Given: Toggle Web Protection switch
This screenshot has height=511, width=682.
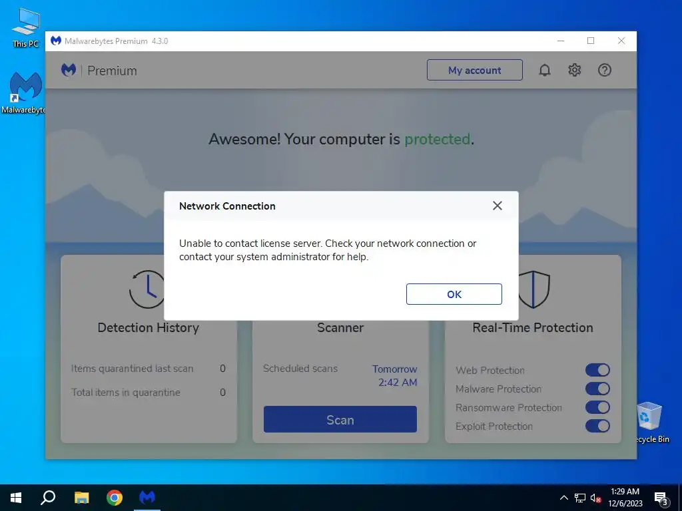Looking at the screenshot, I should [x=597, y=370].
